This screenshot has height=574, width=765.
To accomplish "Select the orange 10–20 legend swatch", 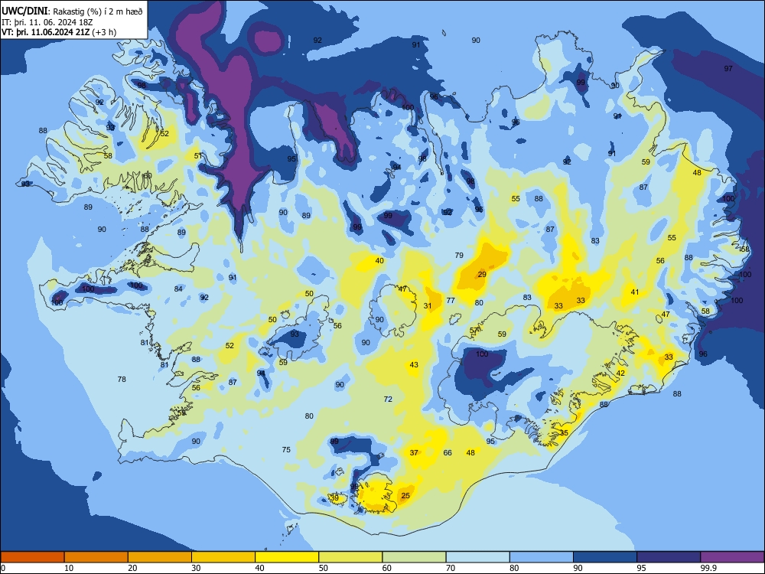I will tap(96, 557).
